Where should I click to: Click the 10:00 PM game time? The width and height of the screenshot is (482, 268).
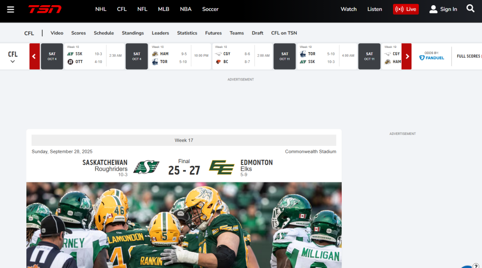coord(201,55)
